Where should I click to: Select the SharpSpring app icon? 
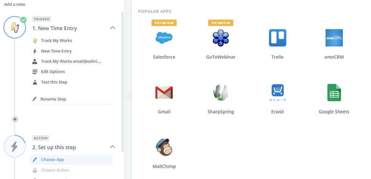tap(221, 93)
